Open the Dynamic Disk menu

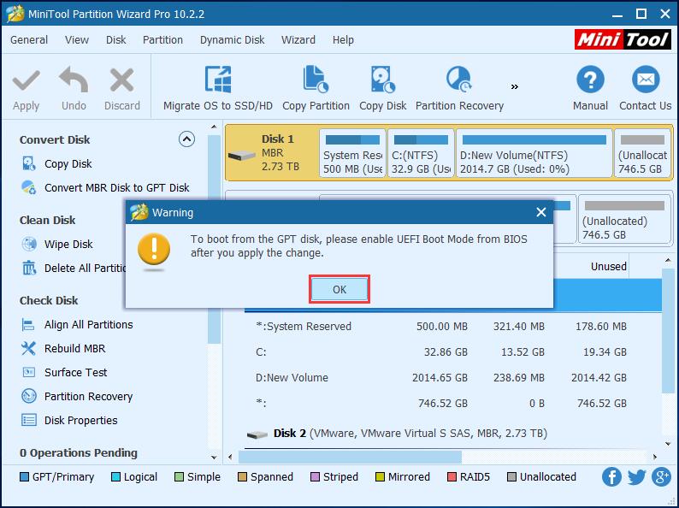pyautogui.click(x=232, y=40)
